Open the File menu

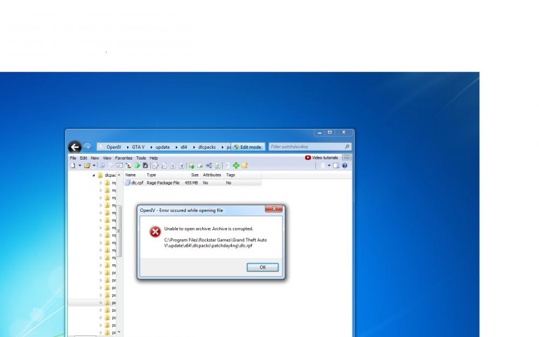[73, 158]
